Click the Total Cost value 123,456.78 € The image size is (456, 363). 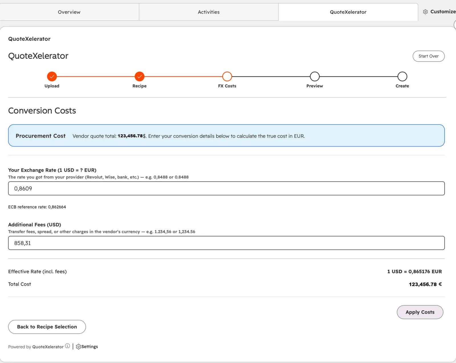[425, 284]
